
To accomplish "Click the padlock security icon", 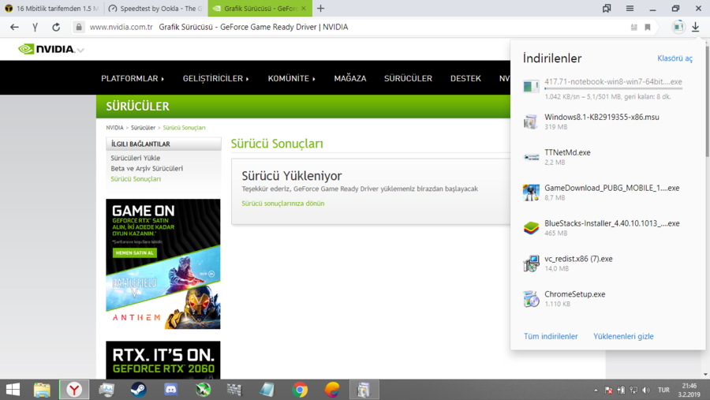I will 79,27.
